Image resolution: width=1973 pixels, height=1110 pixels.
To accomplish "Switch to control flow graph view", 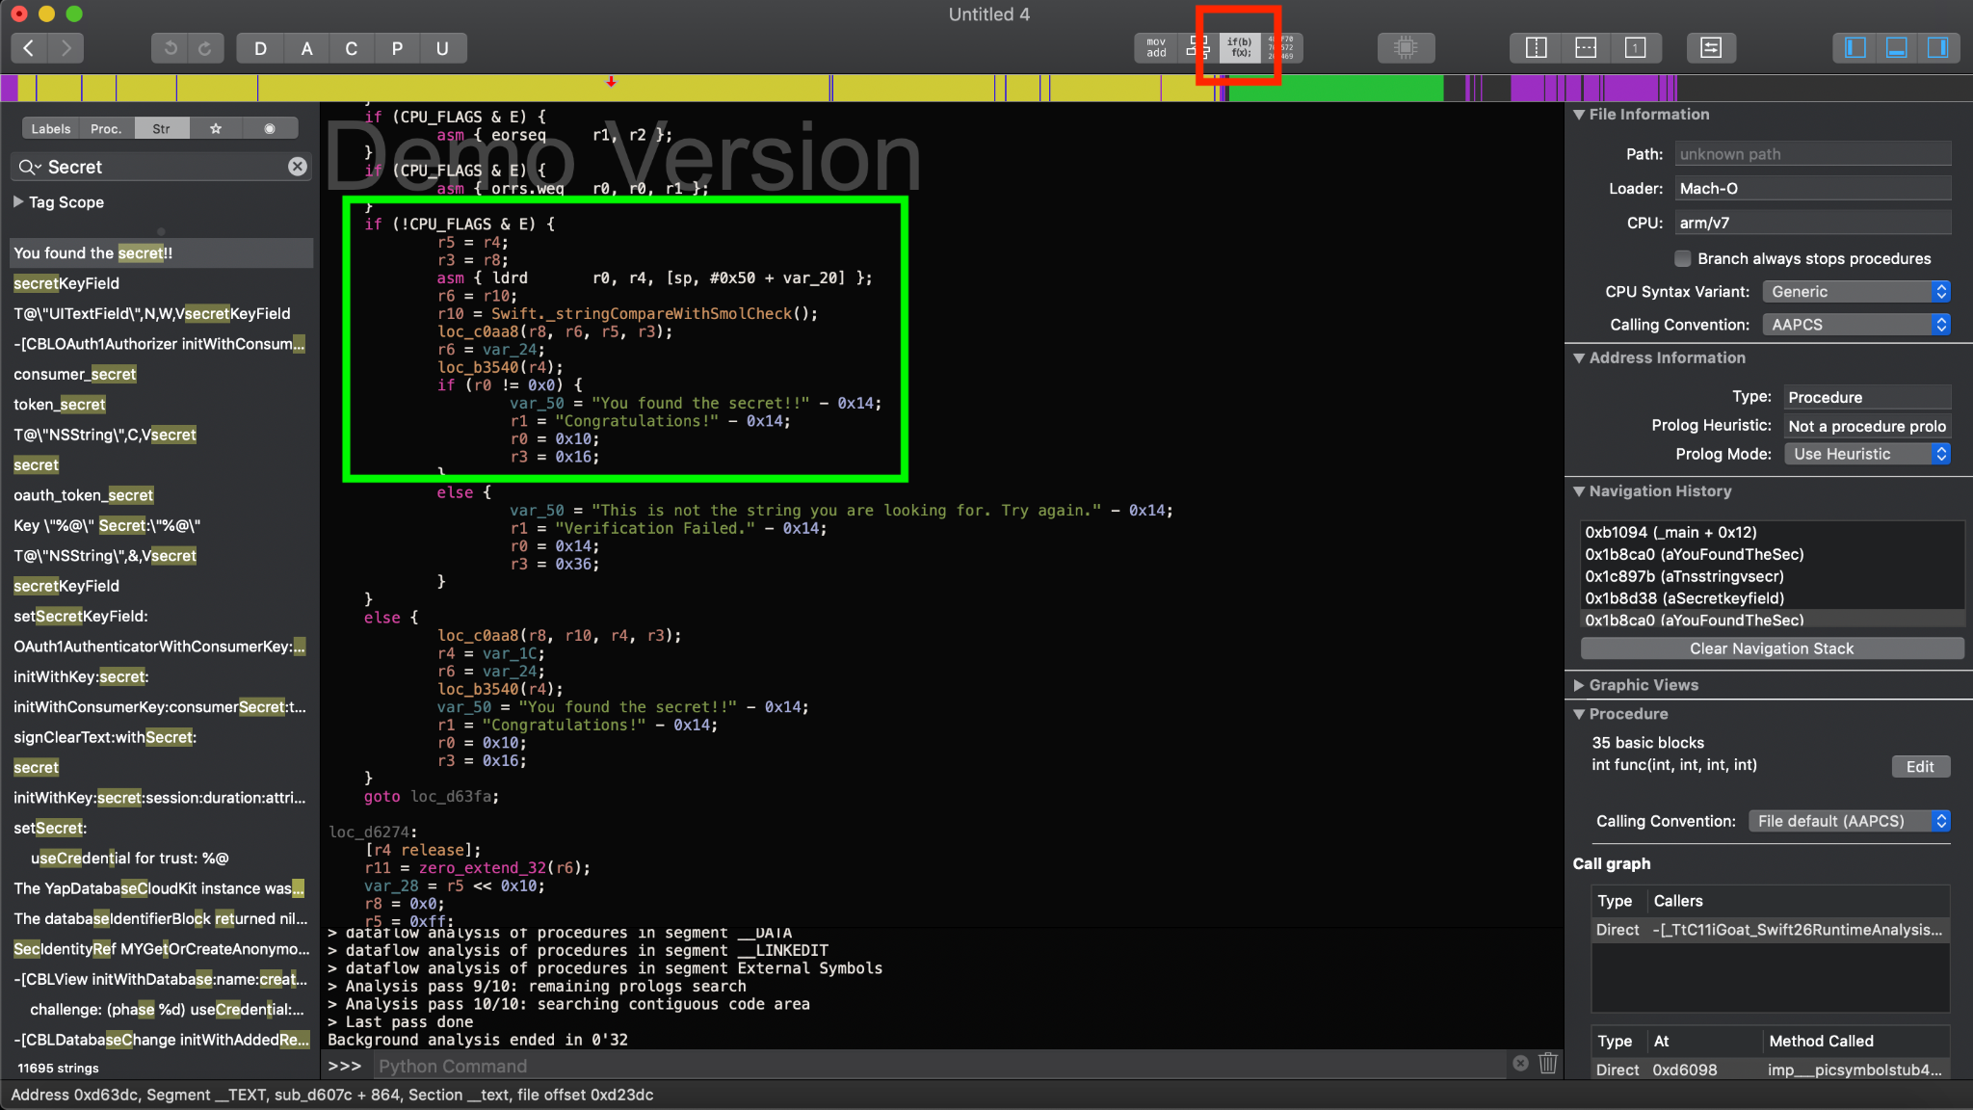I will (x=1197, y=47).
